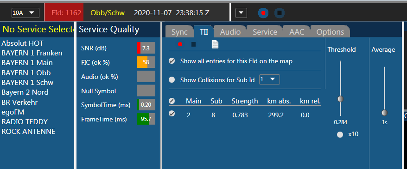This screenshot has width=407, height=169.
Task: Click the Obb/Schw ensemble label
Action: 108,13
